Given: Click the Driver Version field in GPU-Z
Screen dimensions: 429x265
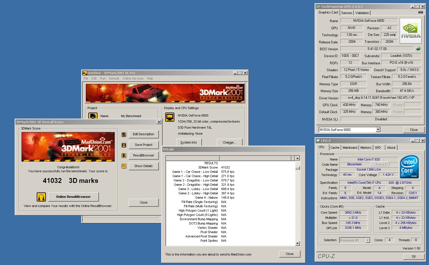Looking at the screenshot, I should pyautogui.click(x=381, y=98).
